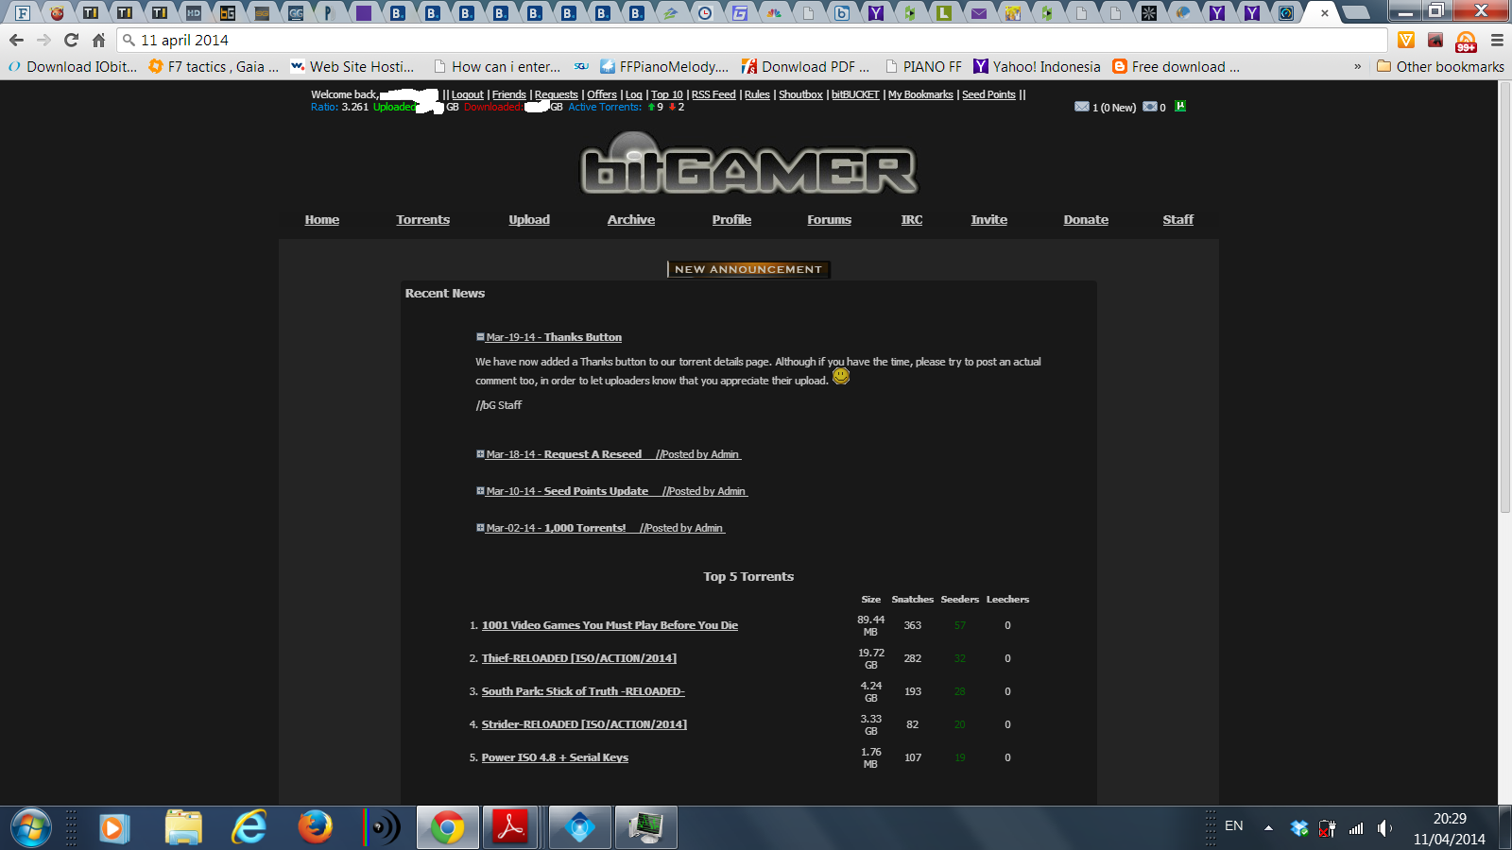Expand the Mar-10-14 Seed Points Update news
This screenshot has height=850, width=1512.
(x=480, y=491)
